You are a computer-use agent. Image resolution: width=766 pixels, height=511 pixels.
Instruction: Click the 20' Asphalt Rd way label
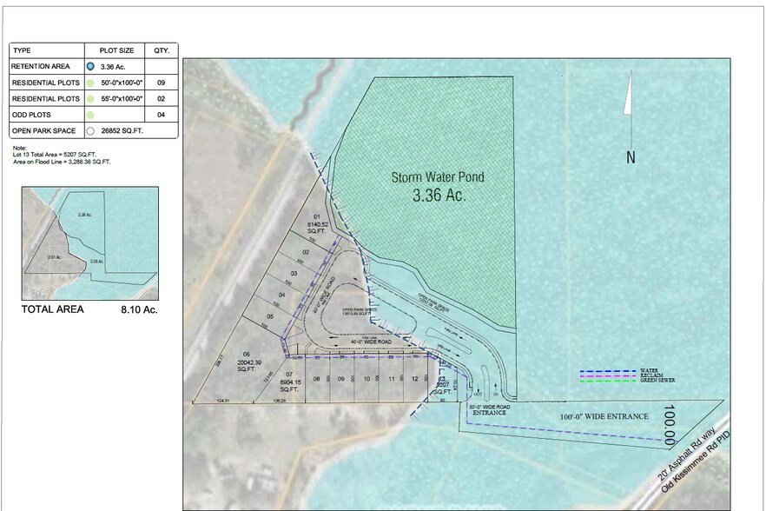pyautogui.click(x=686, y=454)
